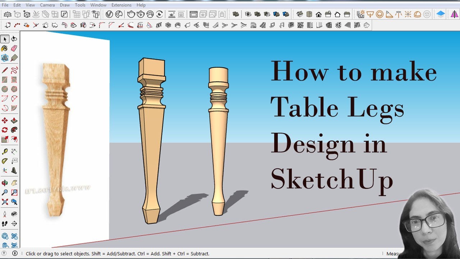Select the Section Plane tool
The image size is (460, 259).
click(x=14, y=223)
